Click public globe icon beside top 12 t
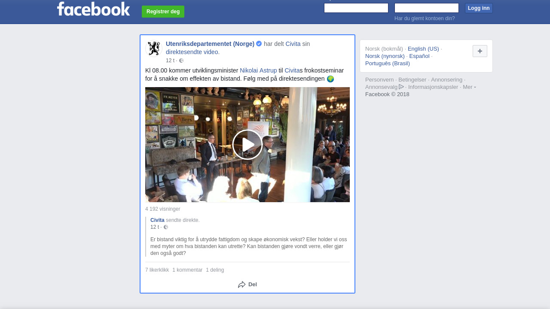Image resolution: width=550 pixels, height=309 pixels. coord(181,61)
